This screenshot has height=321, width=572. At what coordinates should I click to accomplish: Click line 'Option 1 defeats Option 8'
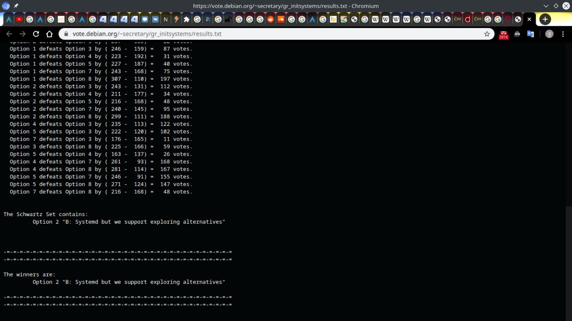(101, 79)
